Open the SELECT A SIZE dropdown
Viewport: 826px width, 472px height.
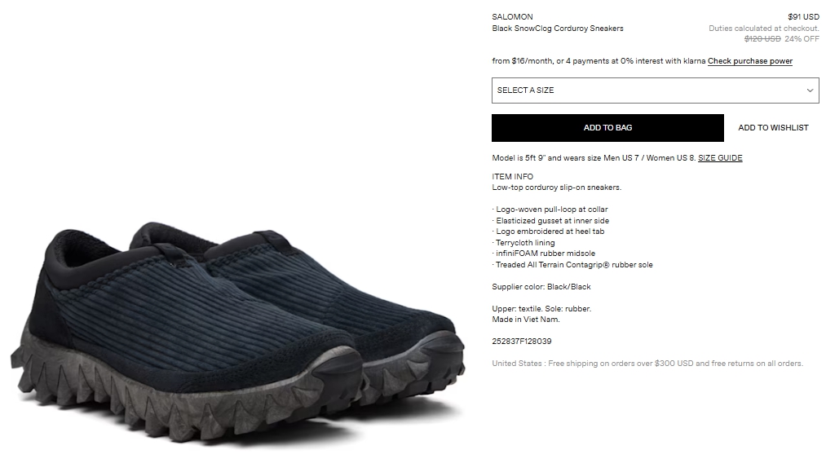pyautogui.click(x=656, y=90)
